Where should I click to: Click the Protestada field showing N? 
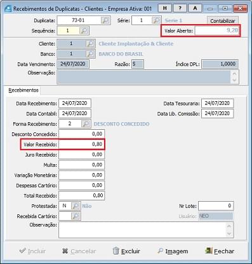[x=65, y=206]
